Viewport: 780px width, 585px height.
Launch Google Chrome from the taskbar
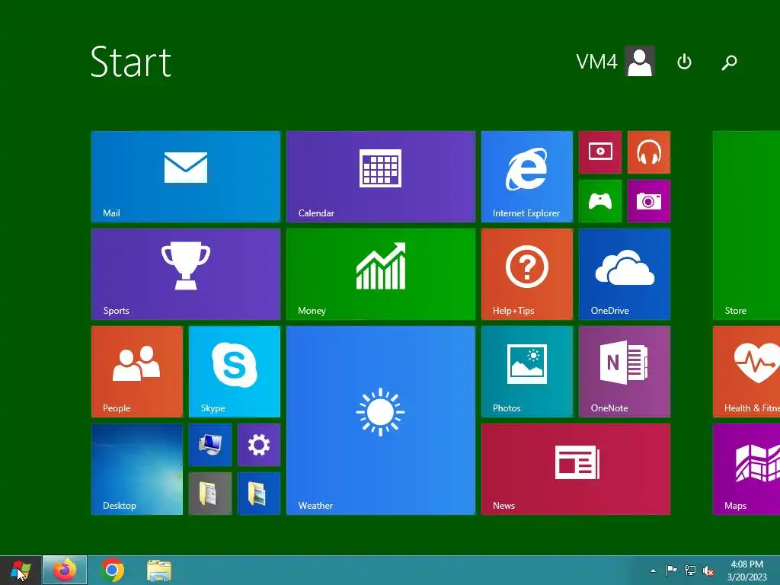[113, 570]
